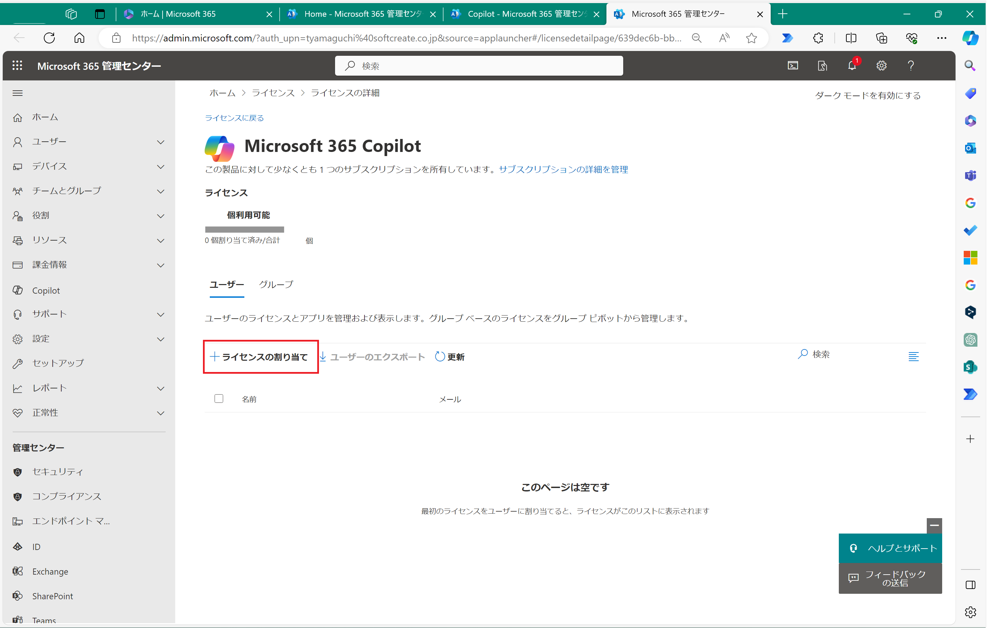The image size is (987, 628).
Task: Open Edge sidebar settings gear at bottom
Action: 970,612
